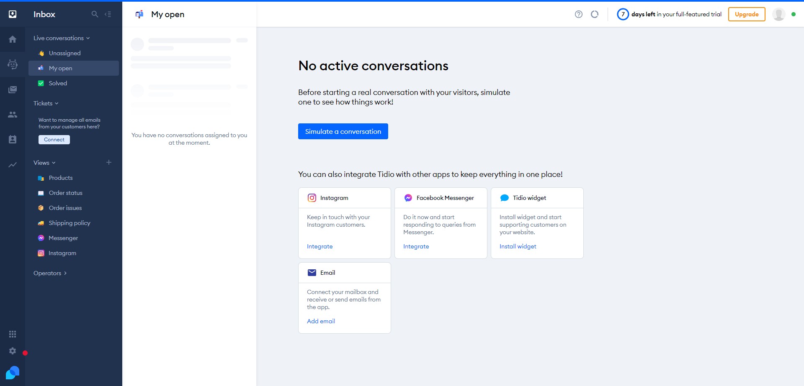
Task: Open the Analytics chart icon
Action: pos(13,165)
